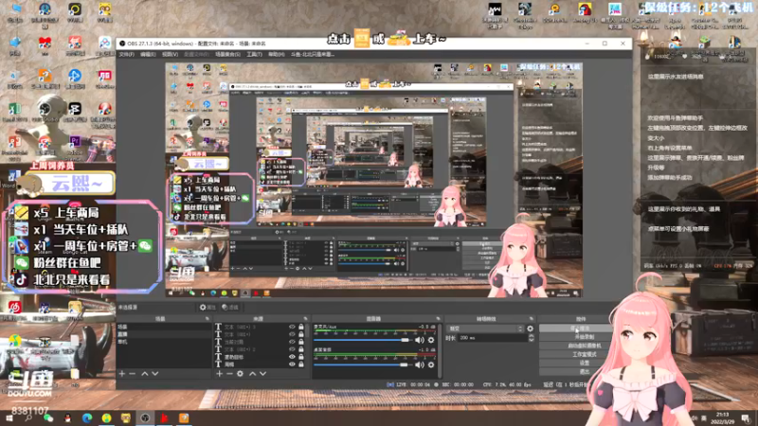Toggle visibility of source 文本 (GDI+) 2
This screenshot has height=426, width=758.
pyautogui.click(x=292, y=349)
